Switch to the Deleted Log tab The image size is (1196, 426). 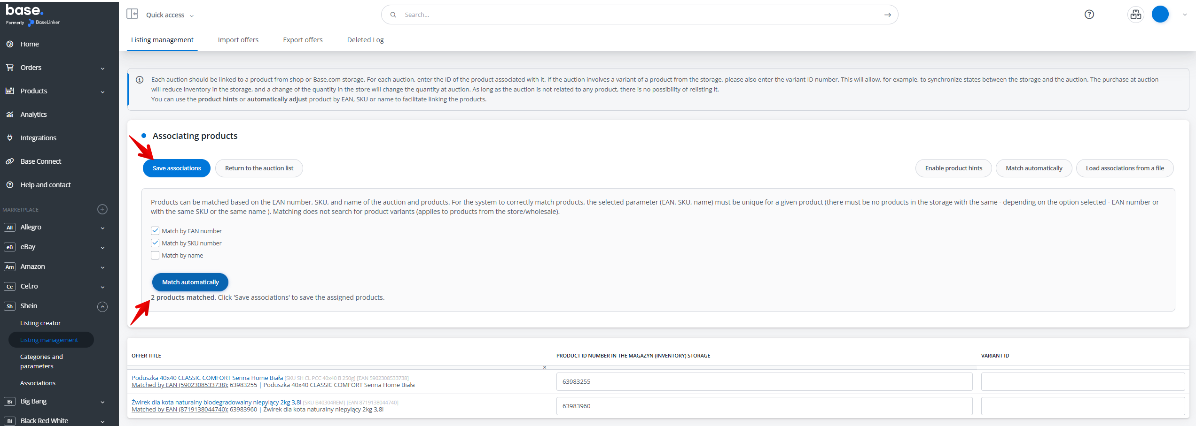(x=365, y=40)
